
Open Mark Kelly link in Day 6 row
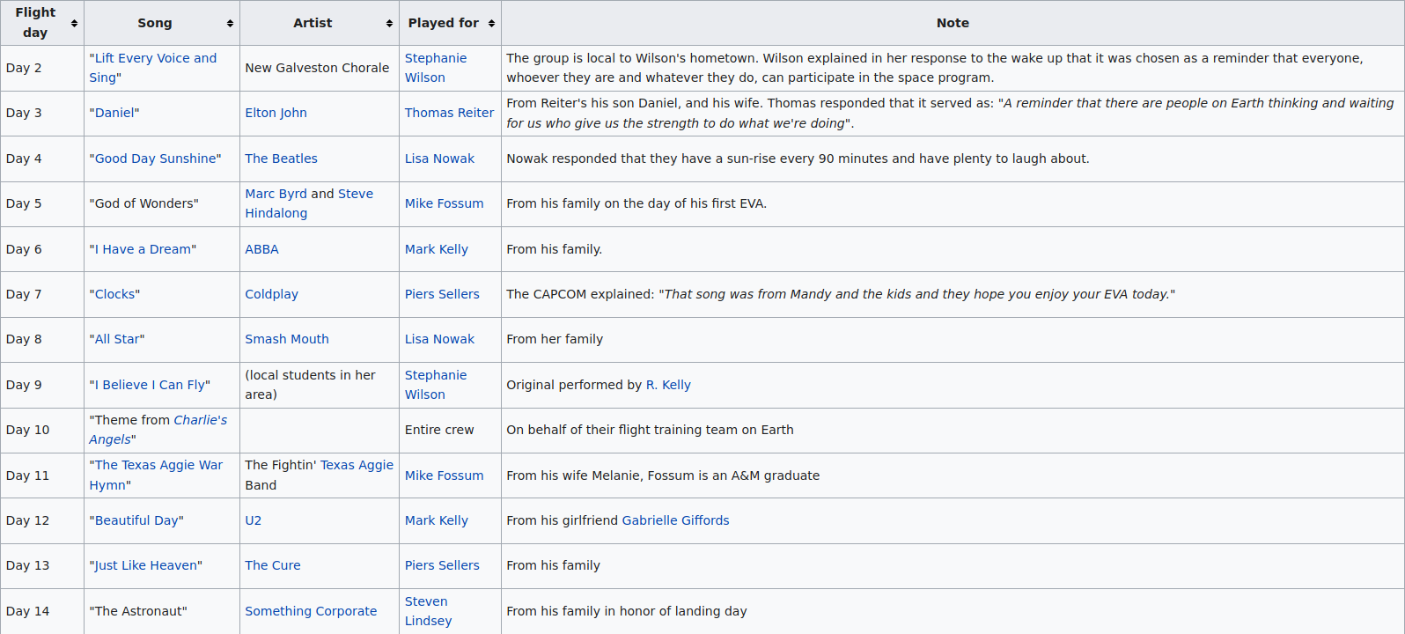437,249
